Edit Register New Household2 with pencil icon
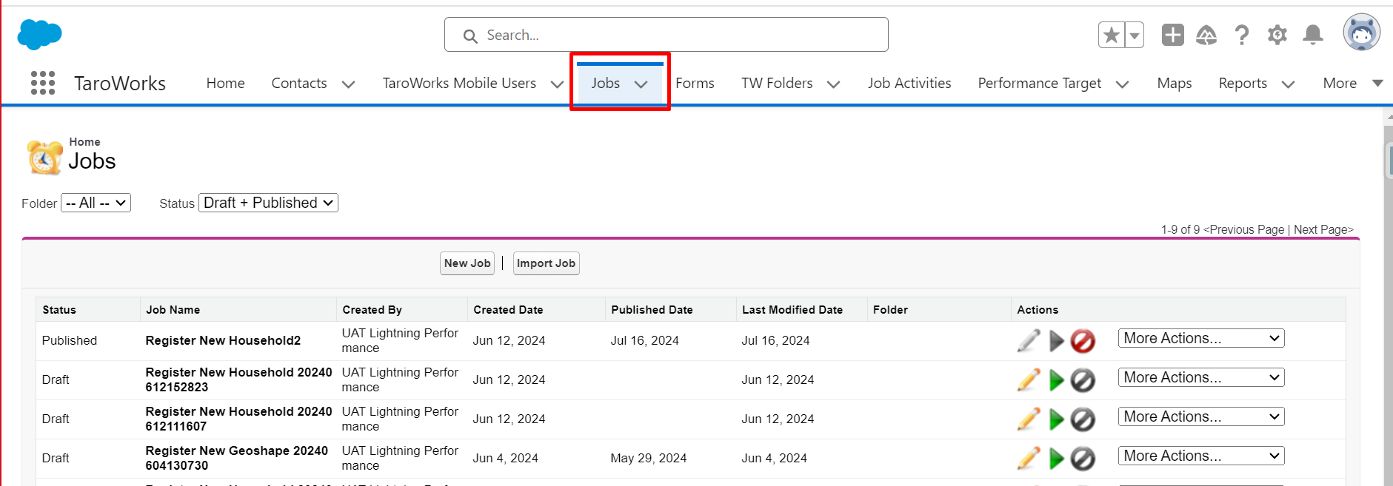This screenshot has width=1393, height=486. tap(1028, 341)
